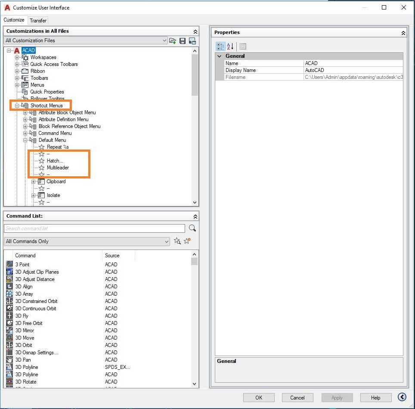Click the Workspaces gear icon in tree
The image size is (415, 409).
pos(25,57)
